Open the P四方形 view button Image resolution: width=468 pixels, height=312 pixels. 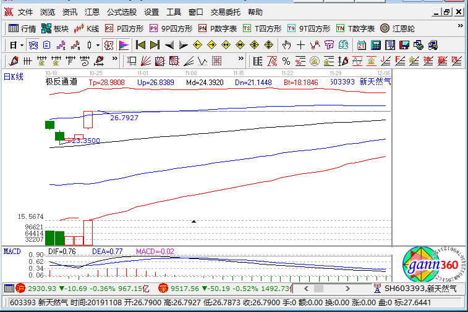coord(125,28)
